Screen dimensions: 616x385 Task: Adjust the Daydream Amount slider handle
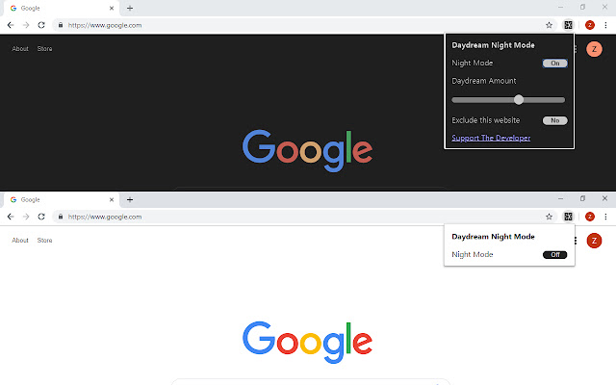(519, 100)
